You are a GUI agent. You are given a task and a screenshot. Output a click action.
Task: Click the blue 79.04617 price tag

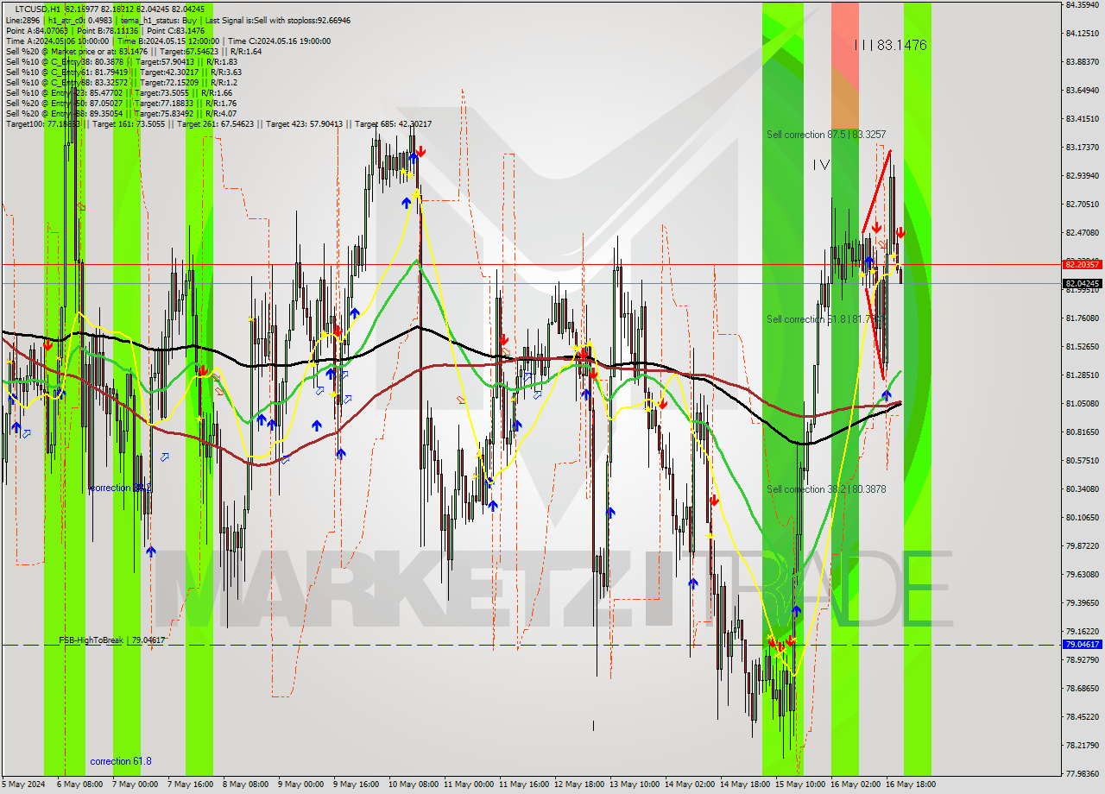[x=1083, y=645]
